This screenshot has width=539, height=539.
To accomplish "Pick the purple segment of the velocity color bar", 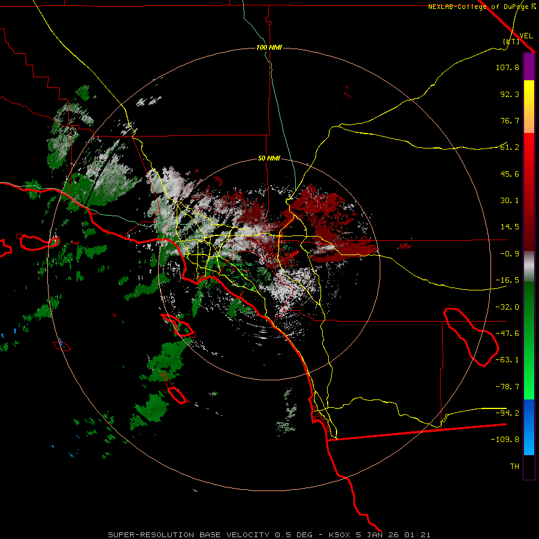I will click(x=529, y=66).
